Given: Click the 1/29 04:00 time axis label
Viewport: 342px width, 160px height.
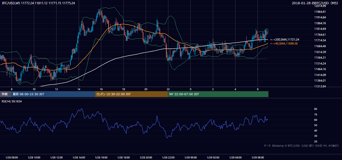Looking at the screenshot, I should pos(235,158).
